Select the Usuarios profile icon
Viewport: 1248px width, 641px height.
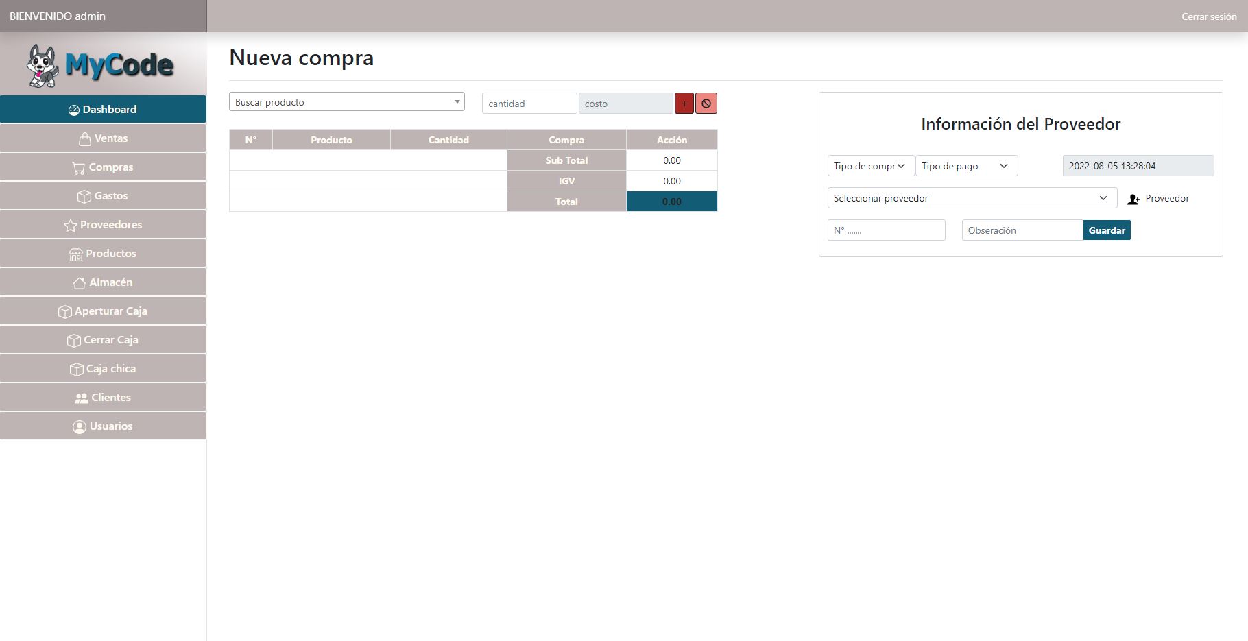pos(80,426)
